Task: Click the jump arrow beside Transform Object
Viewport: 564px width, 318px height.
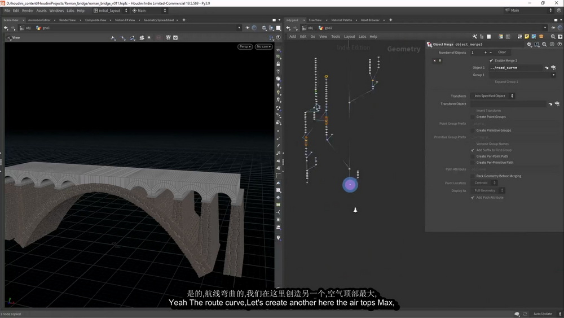Action: coord(550,104)
